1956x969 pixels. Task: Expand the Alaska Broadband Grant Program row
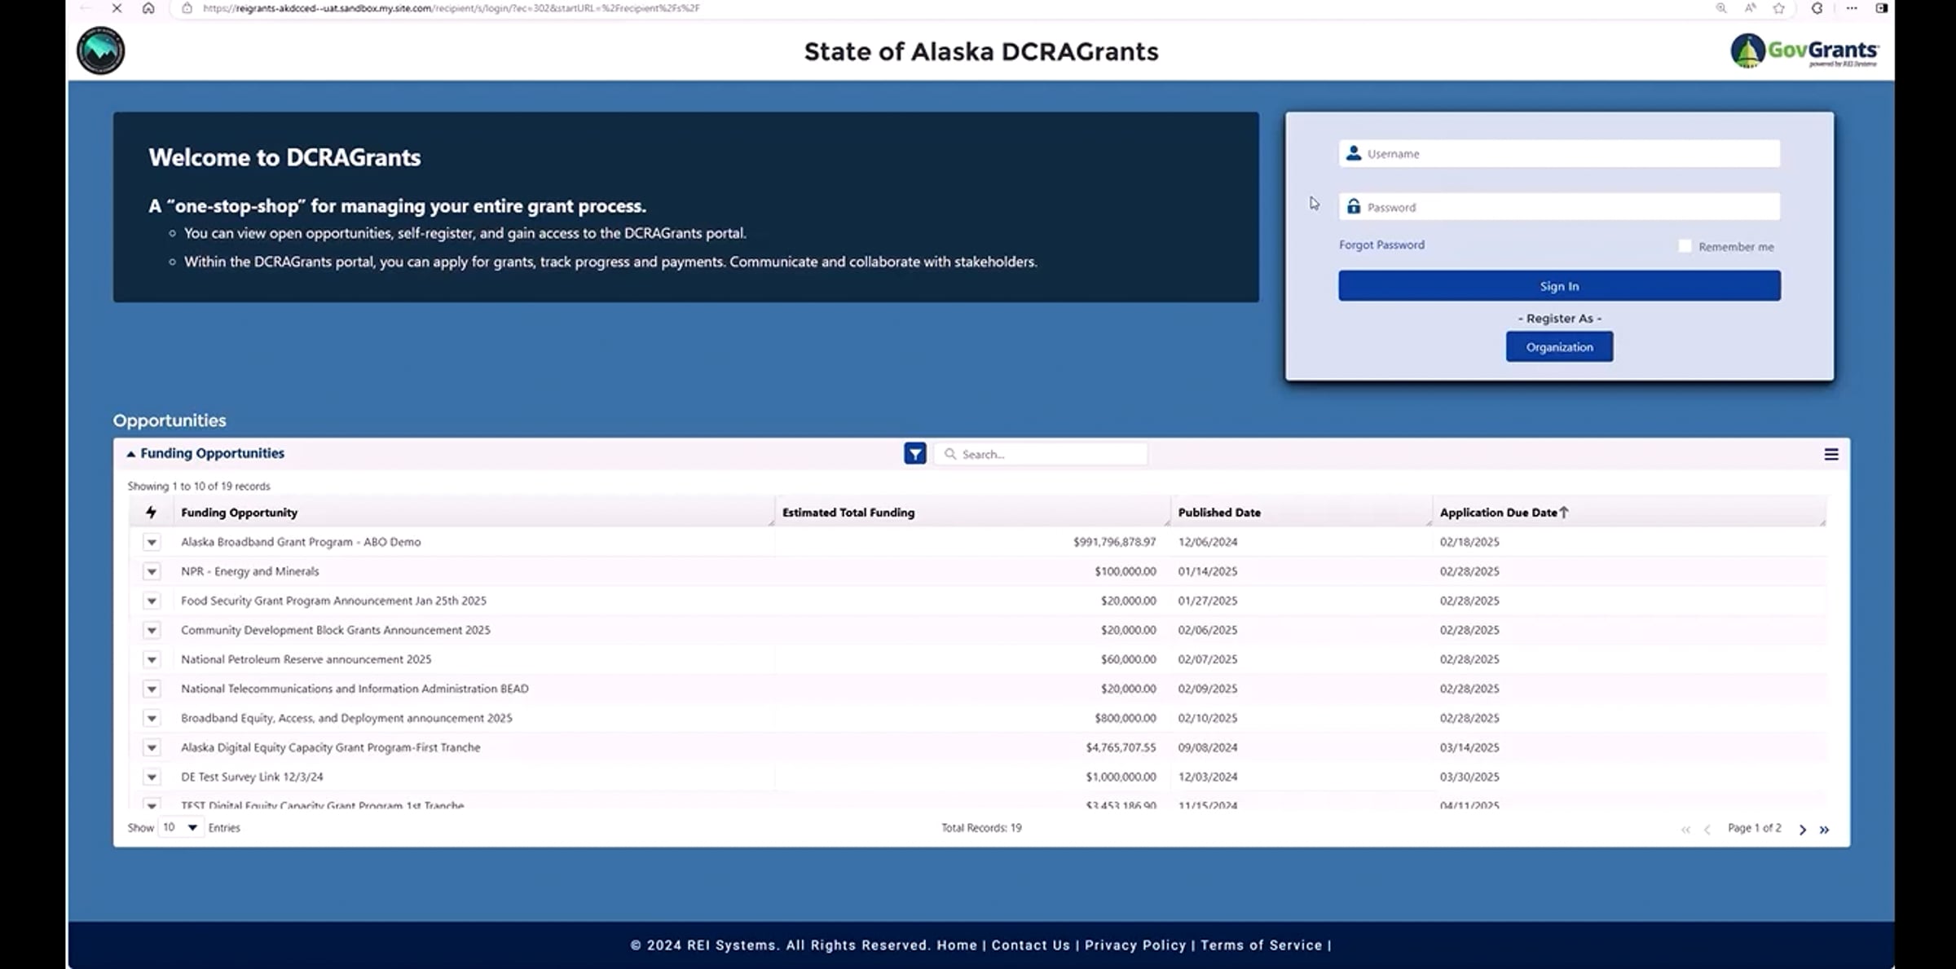(x=152, y=542)
